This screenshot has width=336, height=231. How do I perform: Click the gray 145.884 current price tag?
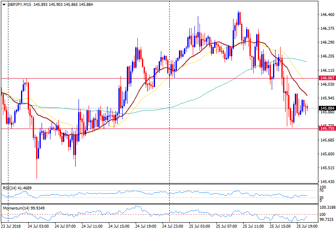click(x=327, y=108)
